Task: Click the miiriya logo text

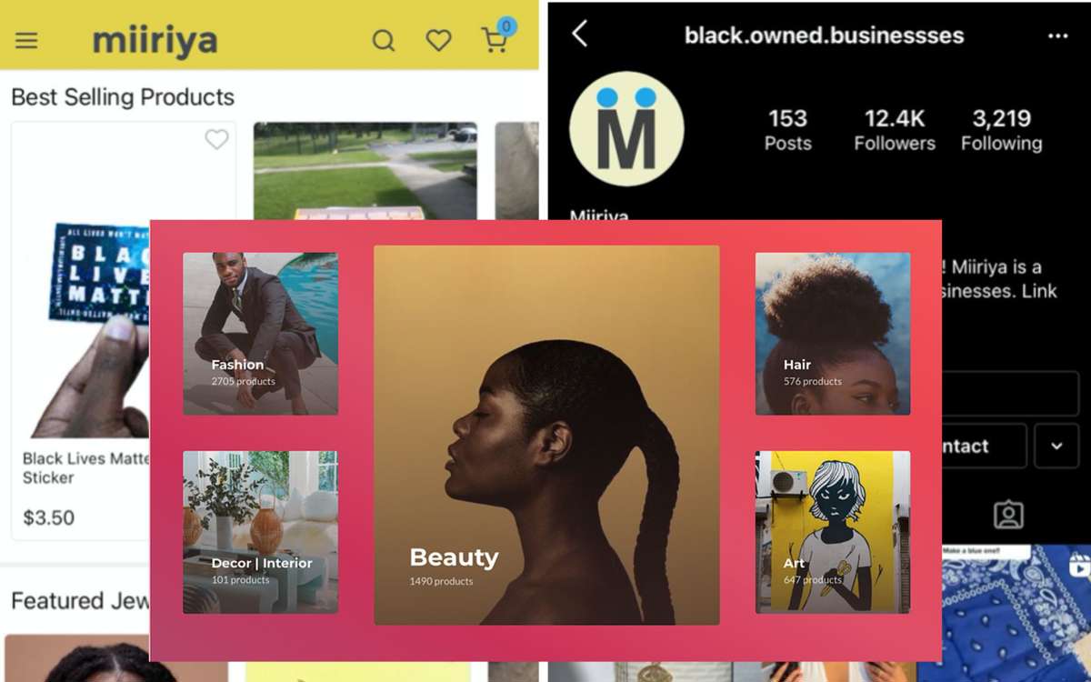Action: point(155,41)
